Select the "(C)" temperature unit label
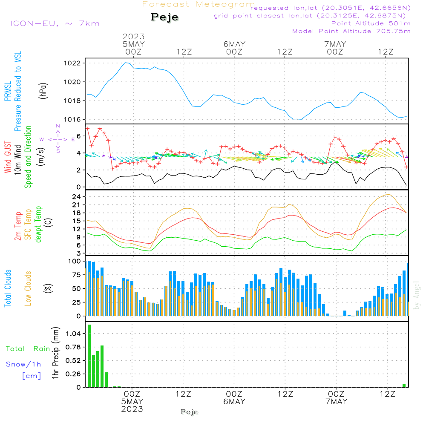Viewport: 426px width, 426px height. (x=49, y=222)
